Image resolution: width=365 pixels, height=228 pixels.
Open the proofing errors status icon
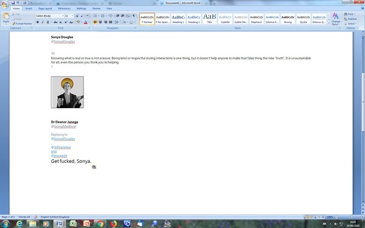(x=35, y=217)
